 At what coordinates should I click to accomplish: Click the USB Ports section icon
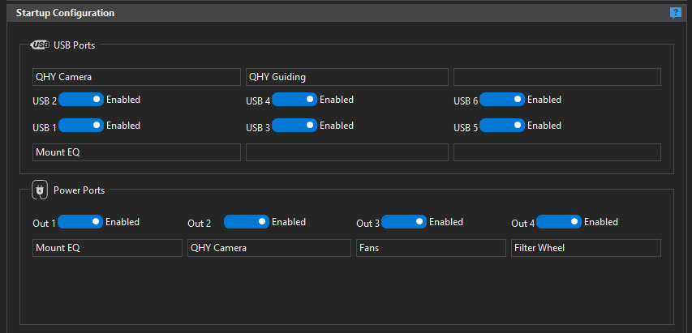click(x=40, y=45)
